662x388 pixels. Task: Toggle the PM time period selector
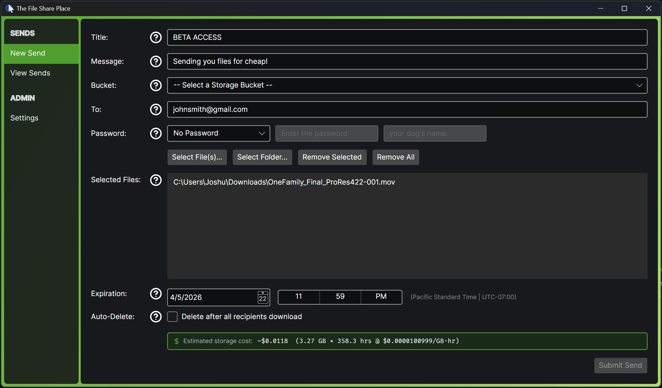[381, 297]
